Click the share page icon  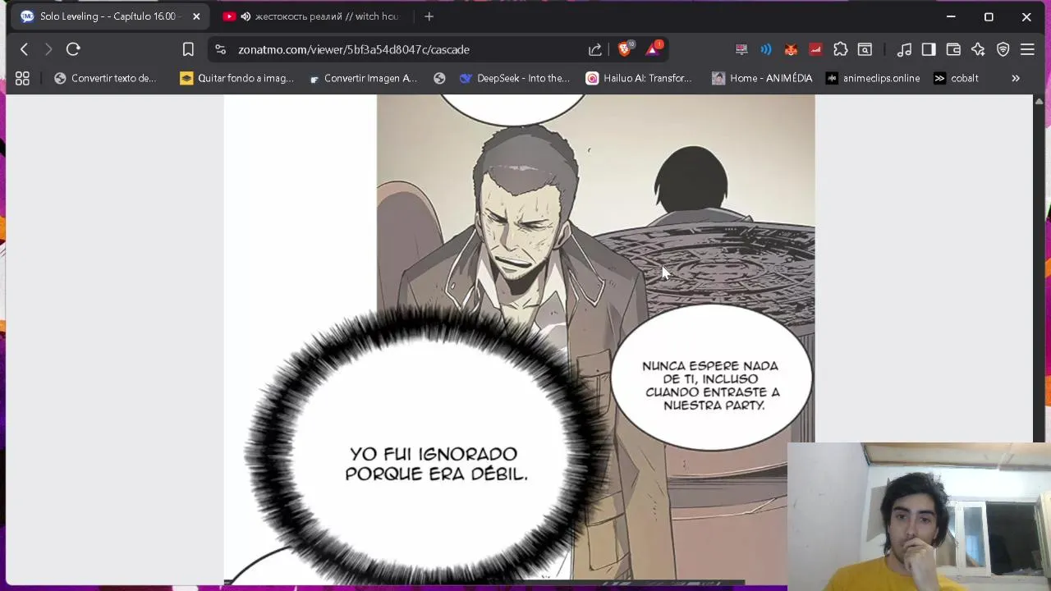595,49
